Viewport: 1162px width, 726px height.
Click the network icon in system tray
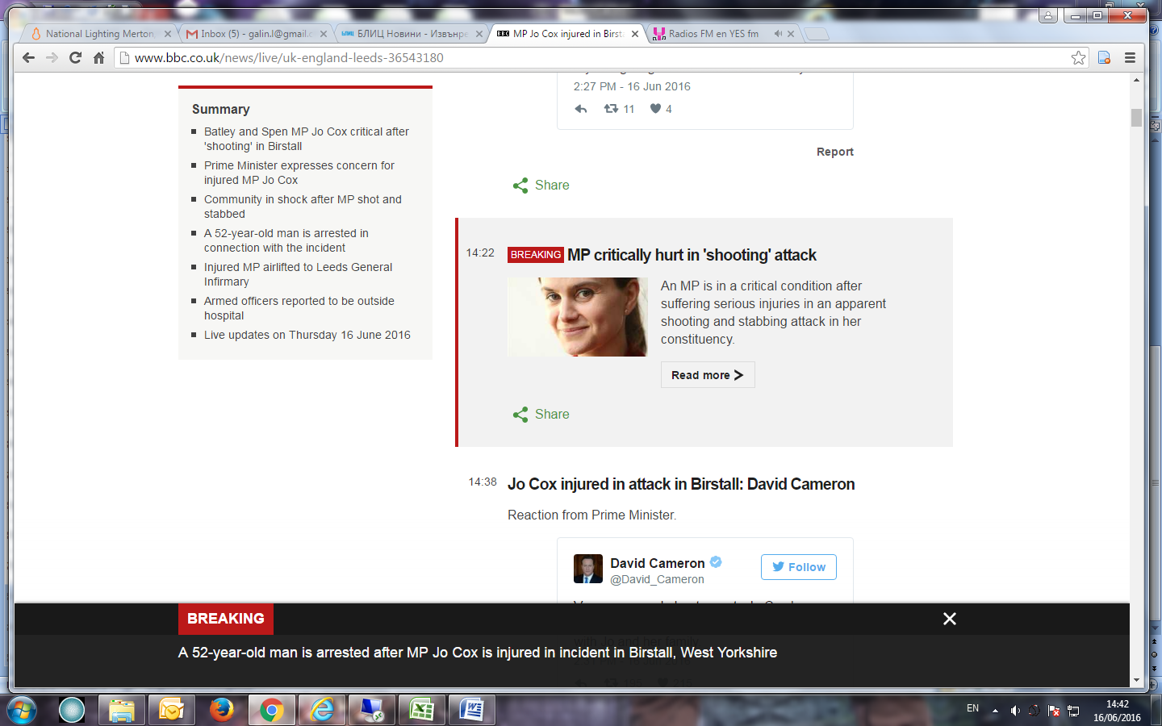1073,711
